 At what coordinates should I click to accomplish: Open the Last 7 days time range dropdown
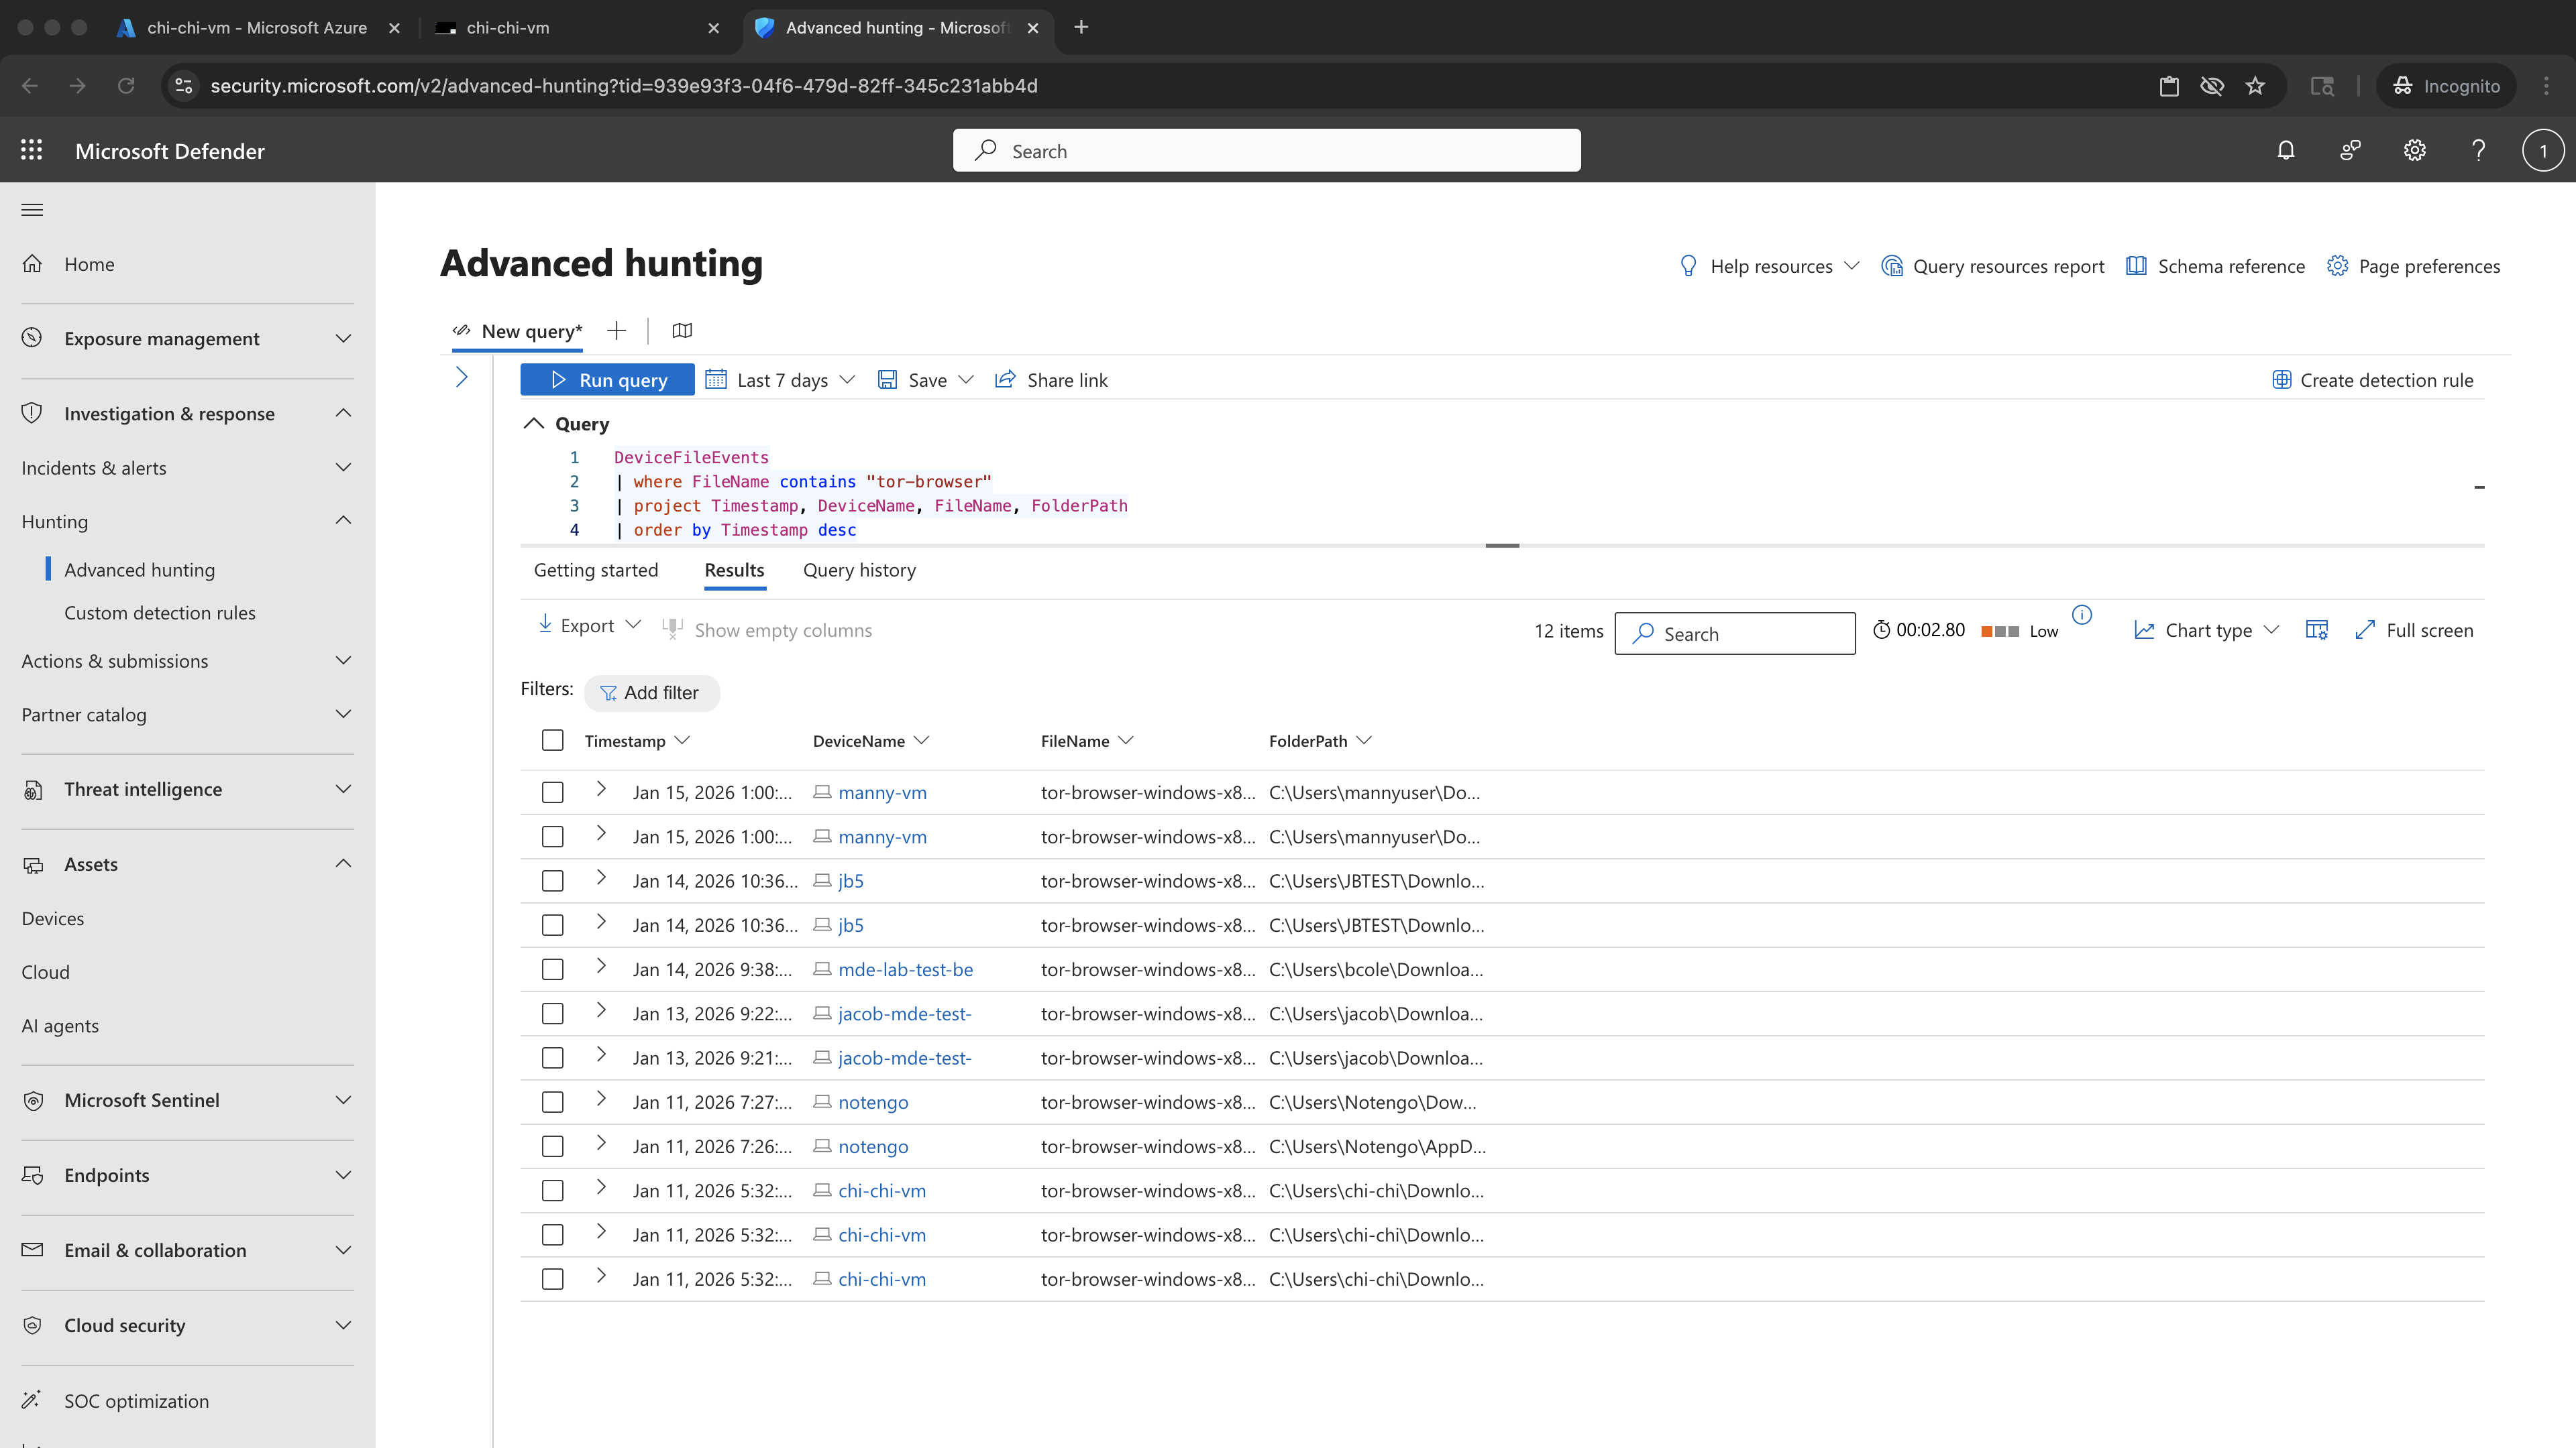coord(780,379)
